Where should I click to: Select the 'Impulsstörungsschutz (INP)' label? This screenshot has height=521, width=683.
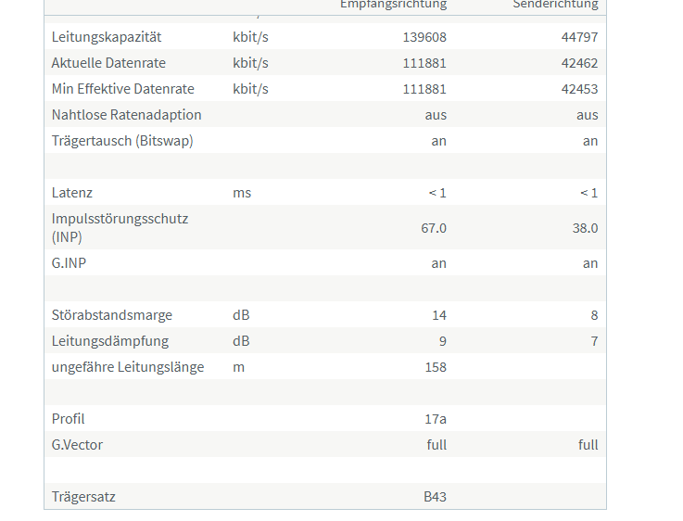[120, 227]
